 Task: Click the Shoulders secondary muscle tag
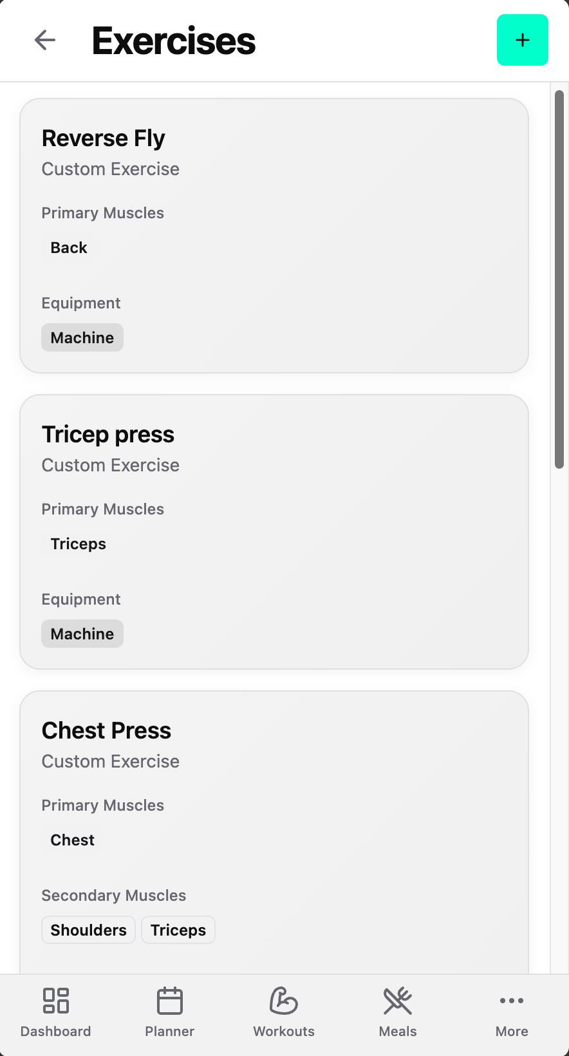[x=89, y=930]
